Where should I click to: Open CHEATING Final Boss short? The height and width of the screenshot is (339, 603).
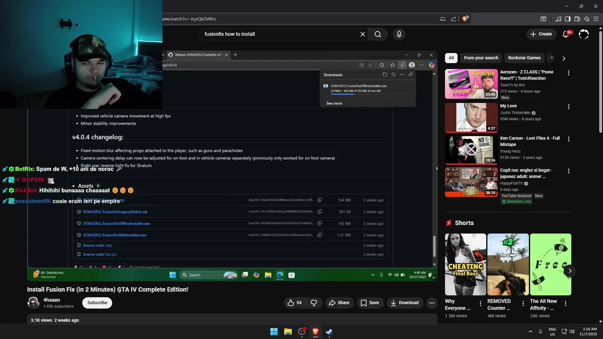point(465,264)
